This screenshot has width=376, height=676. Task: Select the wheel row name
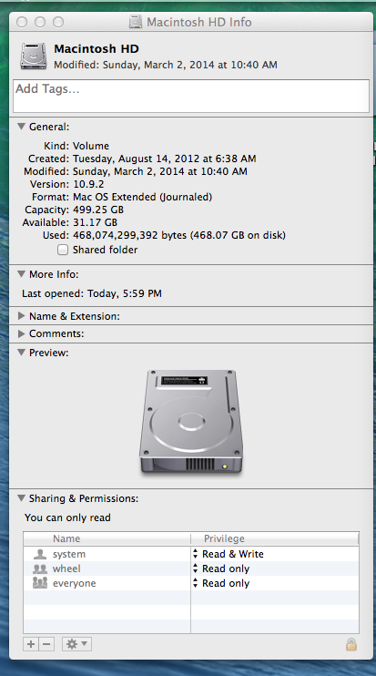click(x=66, y=568)
